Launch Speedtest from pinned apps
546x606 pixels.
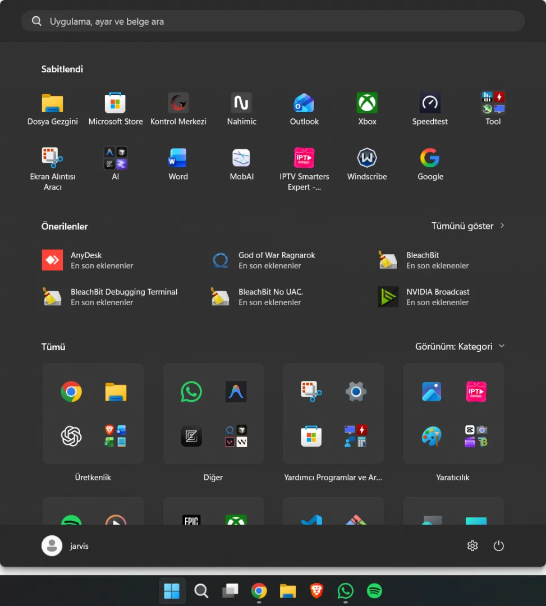coord(430,109)
